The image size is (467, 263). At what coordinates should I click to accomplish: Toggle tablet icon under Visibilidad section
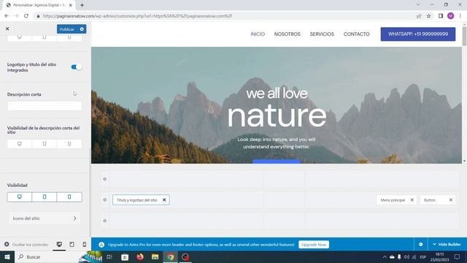tap(45, 197)
